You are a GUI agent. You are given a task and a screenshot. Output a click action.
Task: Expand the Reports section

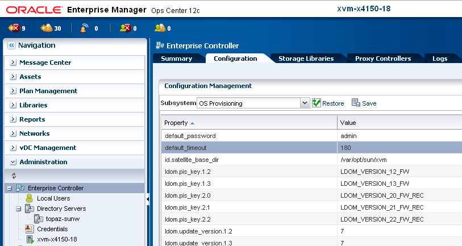point(13,119)
